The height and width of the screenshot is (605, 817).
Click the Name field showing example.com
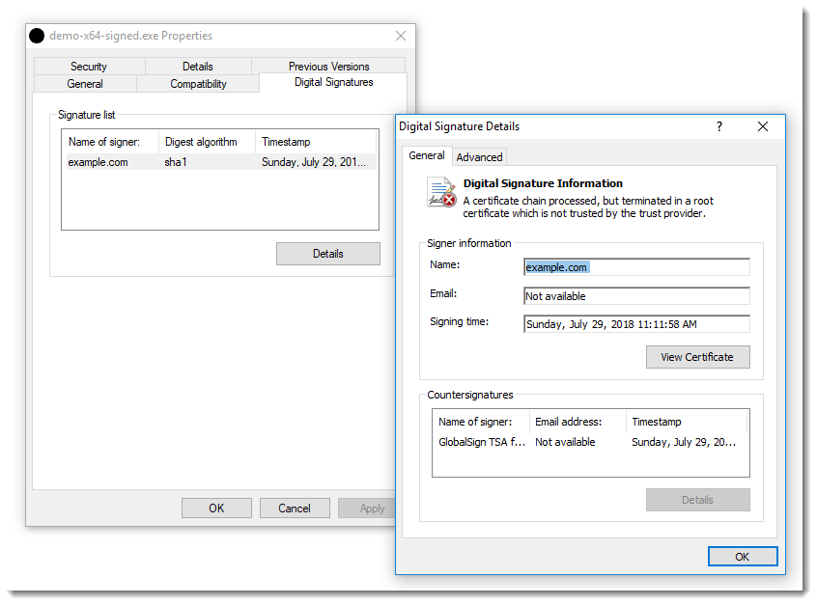[x=635, y=266]
